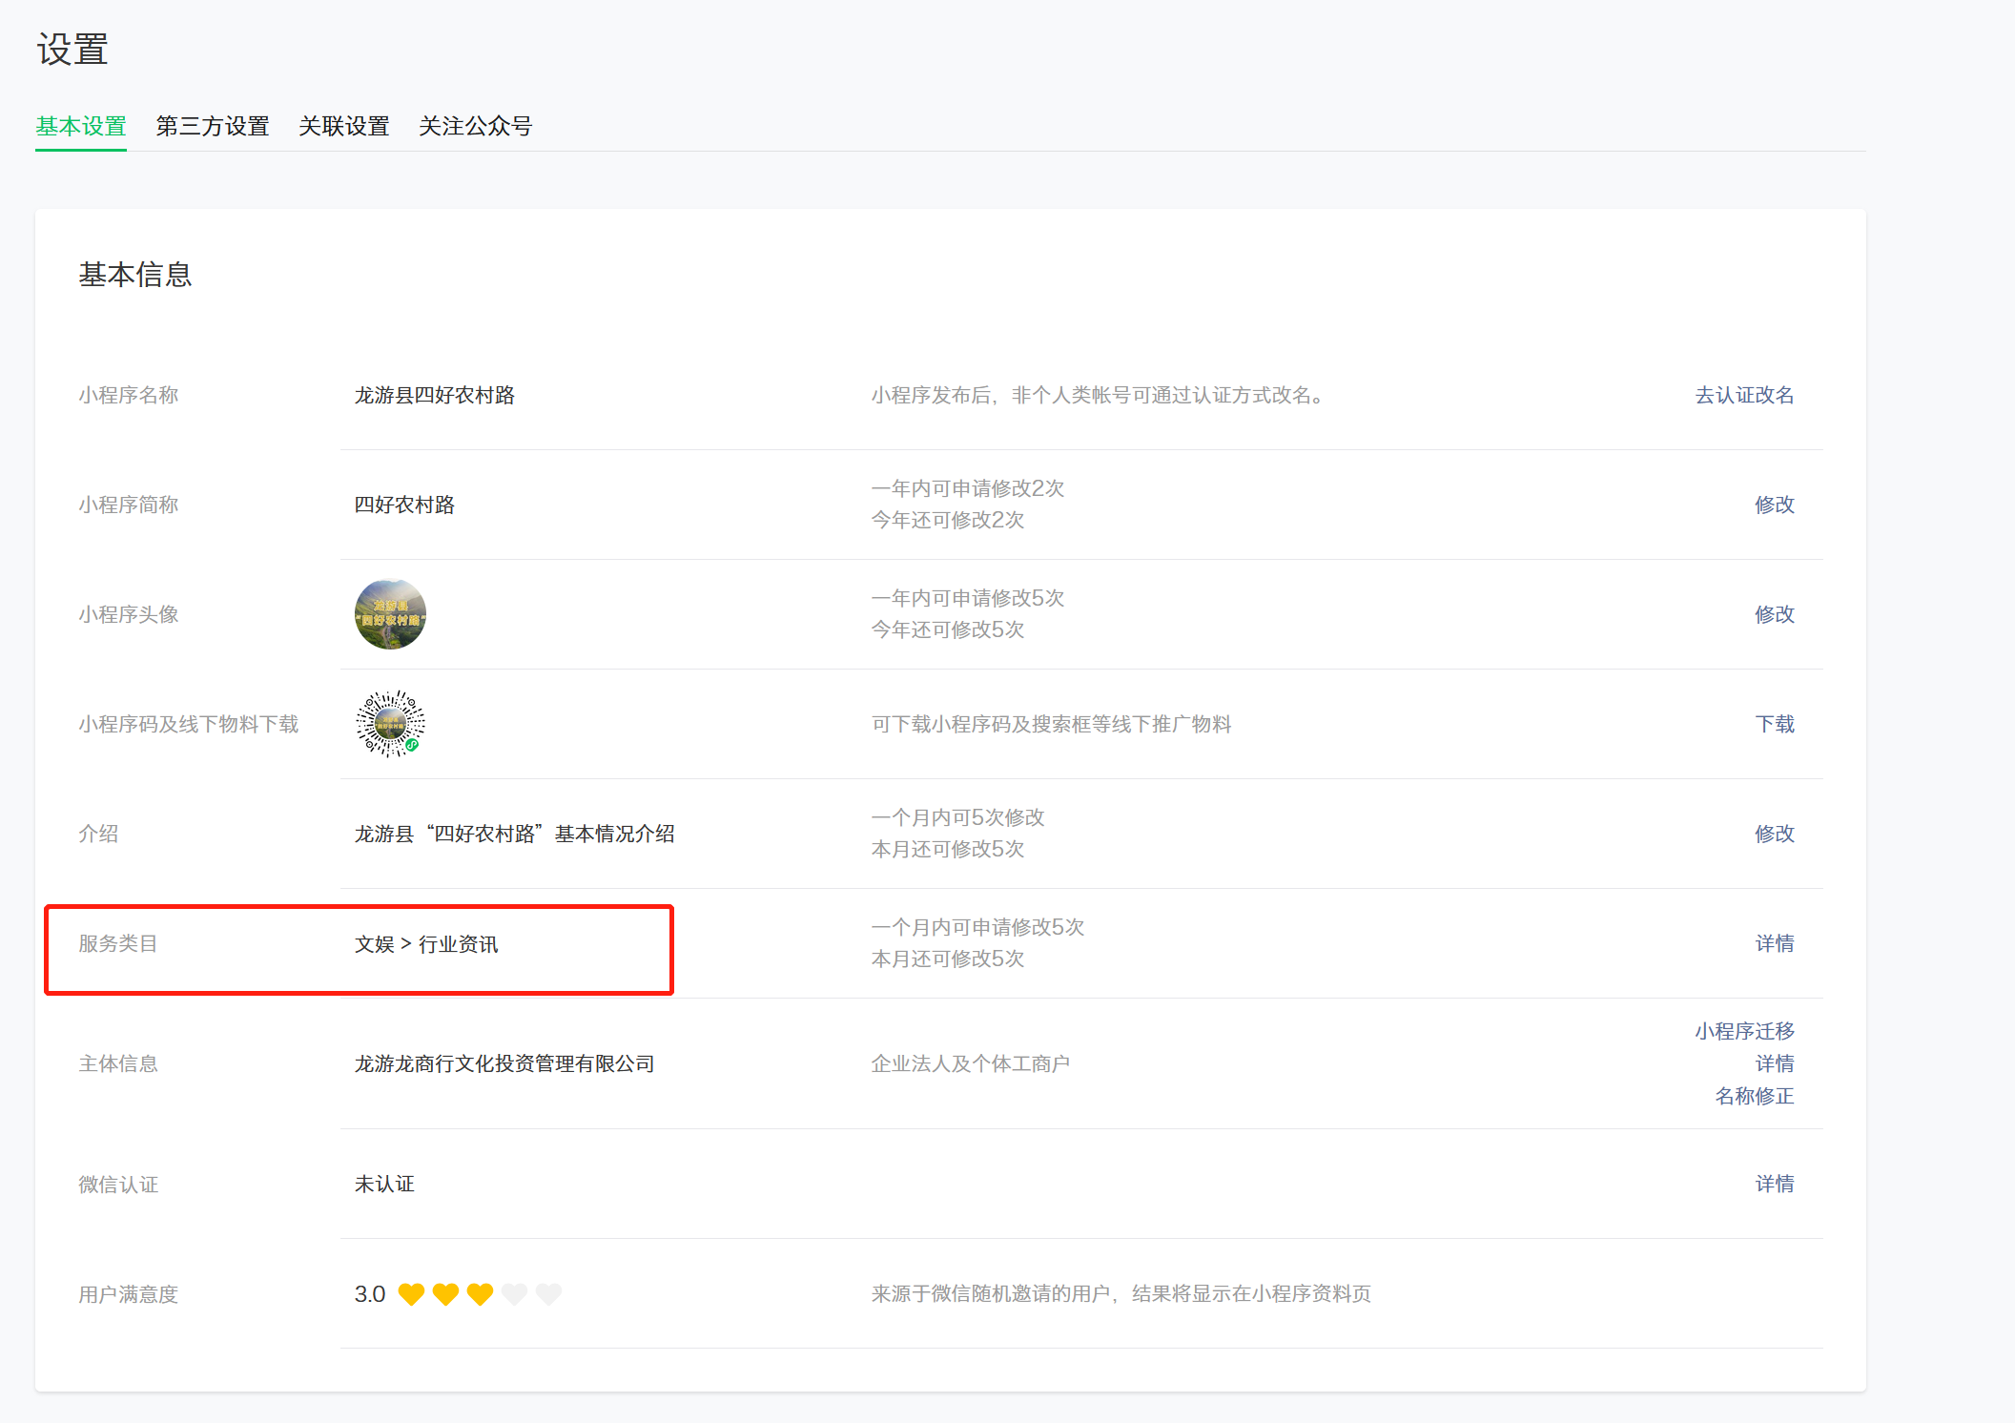Viewport: 2015px width, 1423px height.
Task: Click 下载 for mini program code
Action: click(x=1774, y=724)
